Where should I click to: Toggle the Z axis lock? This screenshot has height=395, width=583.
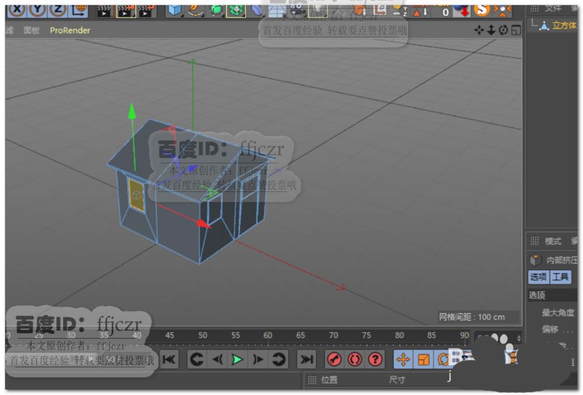(58, 10)
